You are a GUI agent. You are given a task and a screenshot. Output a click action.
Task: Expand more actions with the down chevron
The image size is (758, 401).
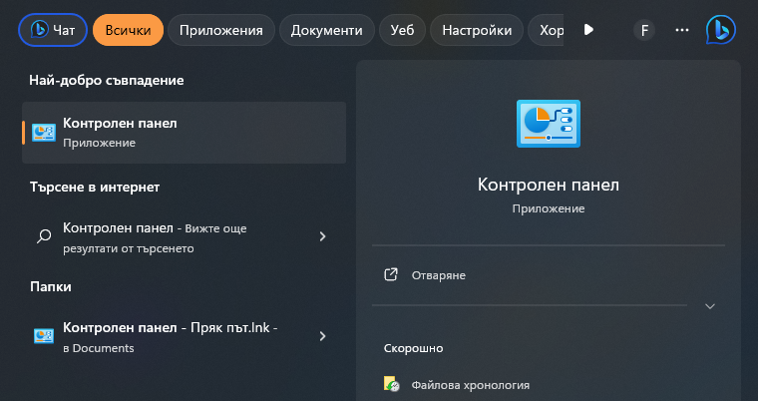point(710,306)
